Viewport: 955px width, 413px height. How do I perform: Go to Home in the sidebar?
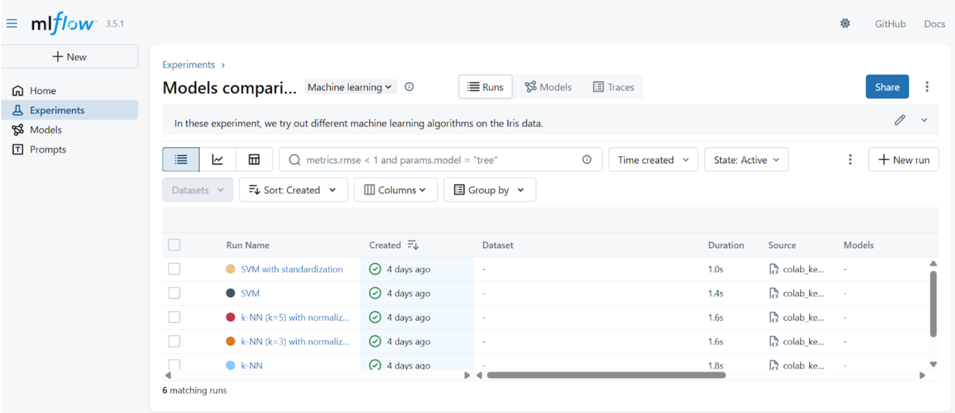point(70,91)
